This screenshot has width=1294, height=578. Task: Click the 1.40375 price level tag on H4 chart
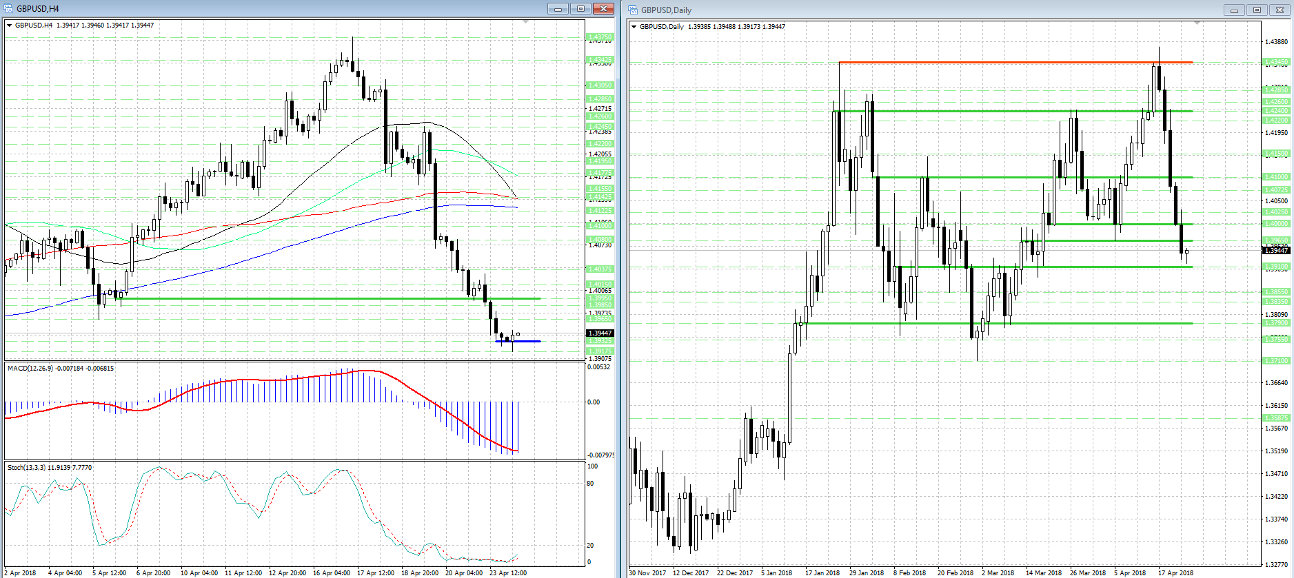[x=599, y=269]
